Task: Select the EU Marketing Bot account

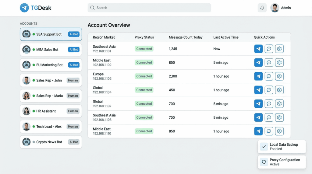Action: pyautogui.click(x=51, y=65)
